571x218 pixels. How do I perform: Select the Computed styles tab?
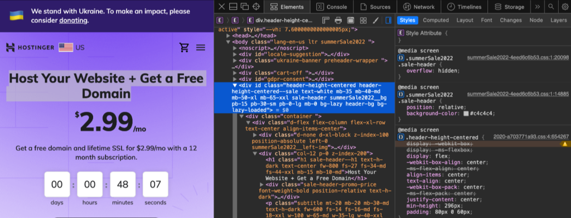tap(436, 21)
